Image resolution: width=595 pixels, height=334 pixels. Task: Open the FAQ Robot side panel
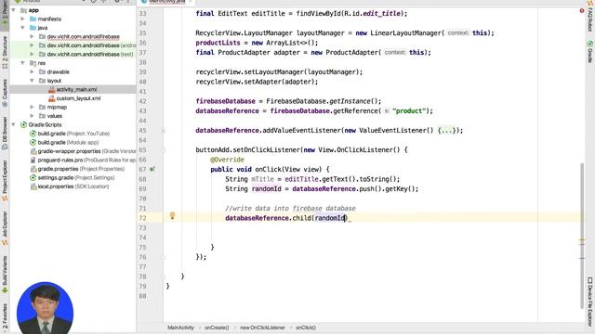point(590,17)
